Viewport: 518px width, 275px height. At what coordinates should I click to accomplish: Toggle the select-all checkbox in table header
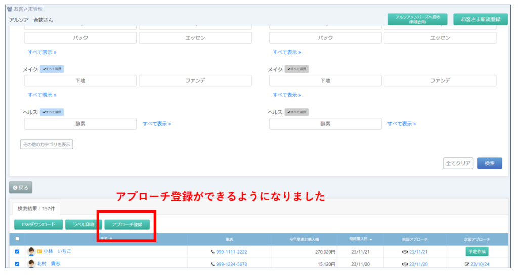pos(17,239)
